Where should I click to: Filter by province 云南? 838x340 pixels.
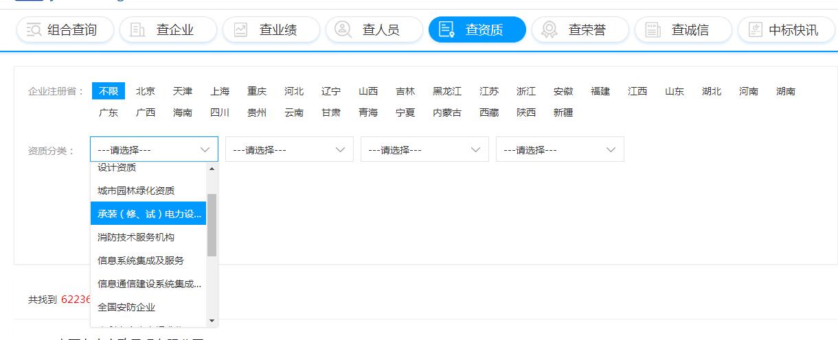click(294, 112)
